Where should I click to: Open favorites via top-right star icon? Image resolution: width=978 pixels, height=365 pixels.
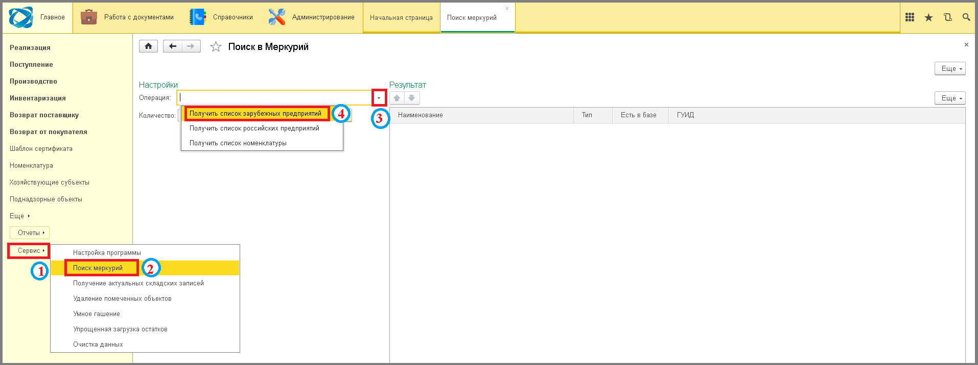click(x=928, y=17)
